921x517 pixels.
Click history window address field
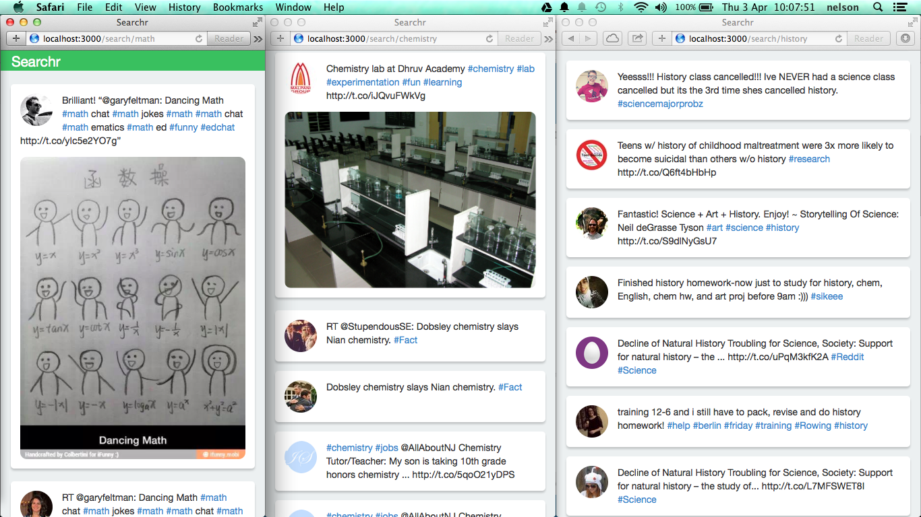(759, 38)
